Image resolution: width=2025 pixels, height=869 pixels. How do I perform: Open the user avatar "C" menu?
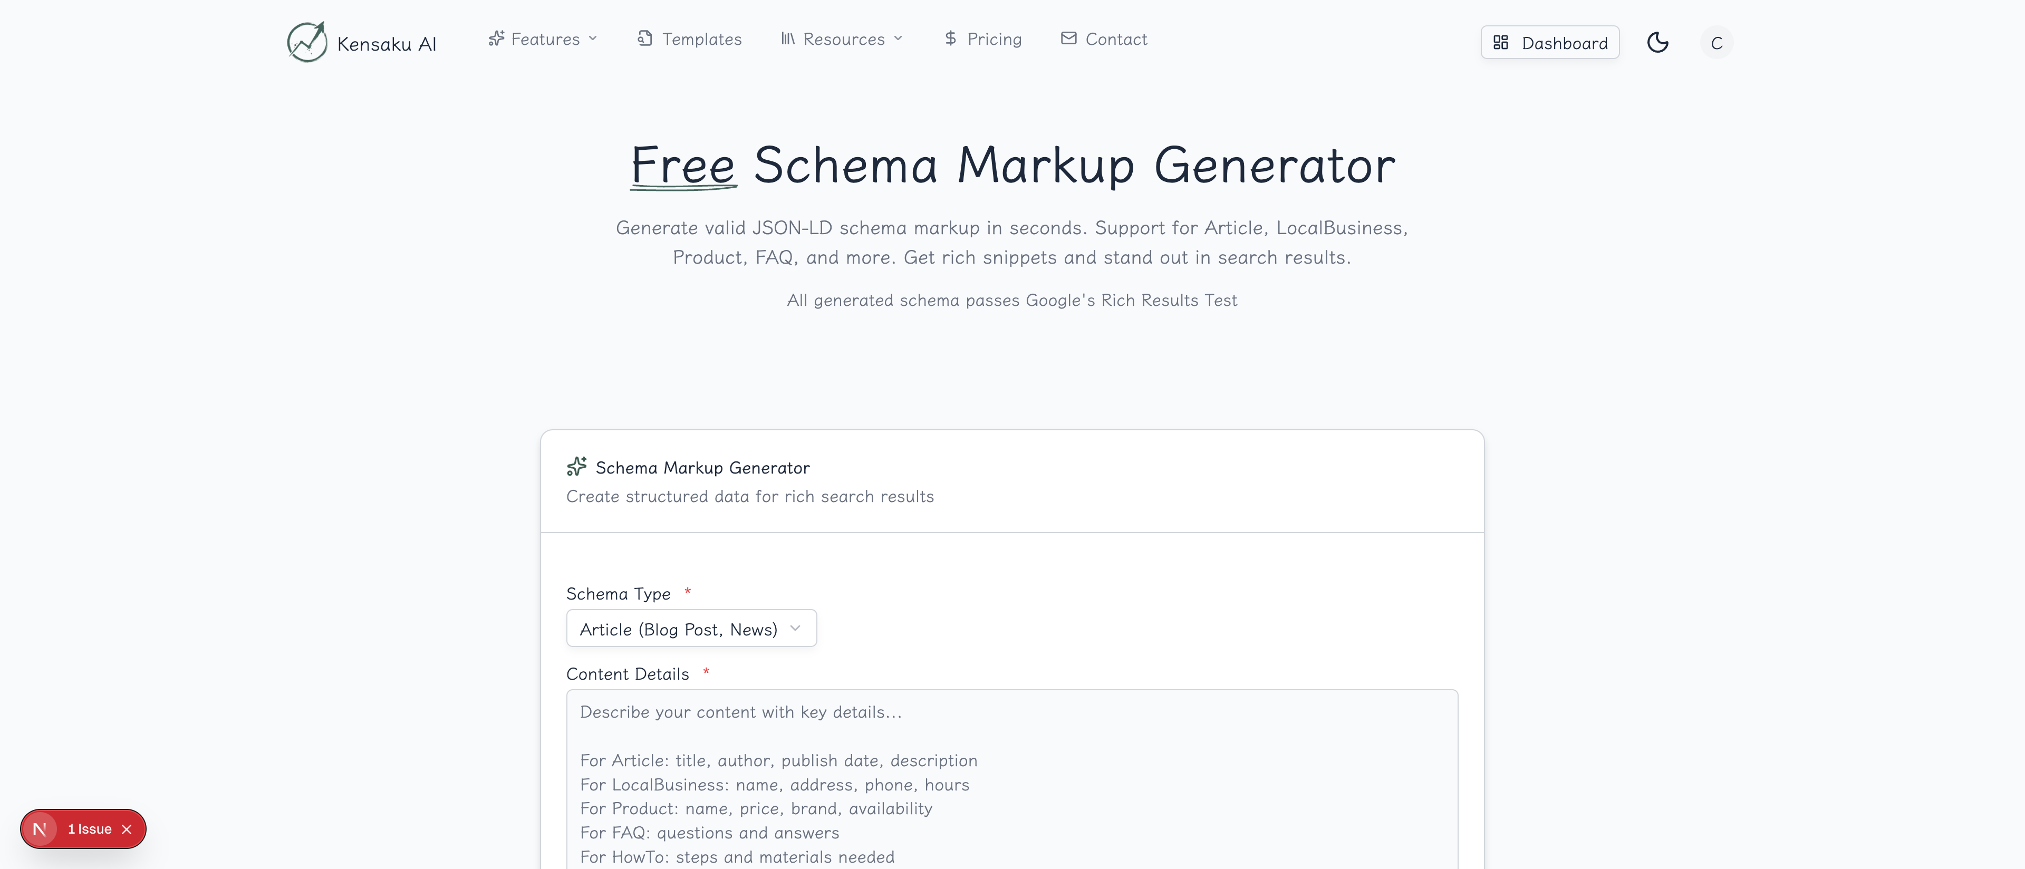tap(1716, 42)
